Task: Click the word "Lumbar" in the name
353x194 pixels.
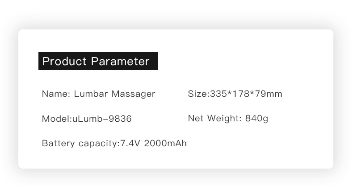Action: (x=91, y=94)
